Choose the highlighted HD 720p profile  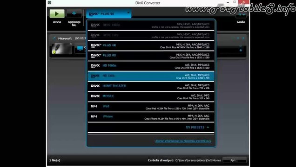click(151, 76)
